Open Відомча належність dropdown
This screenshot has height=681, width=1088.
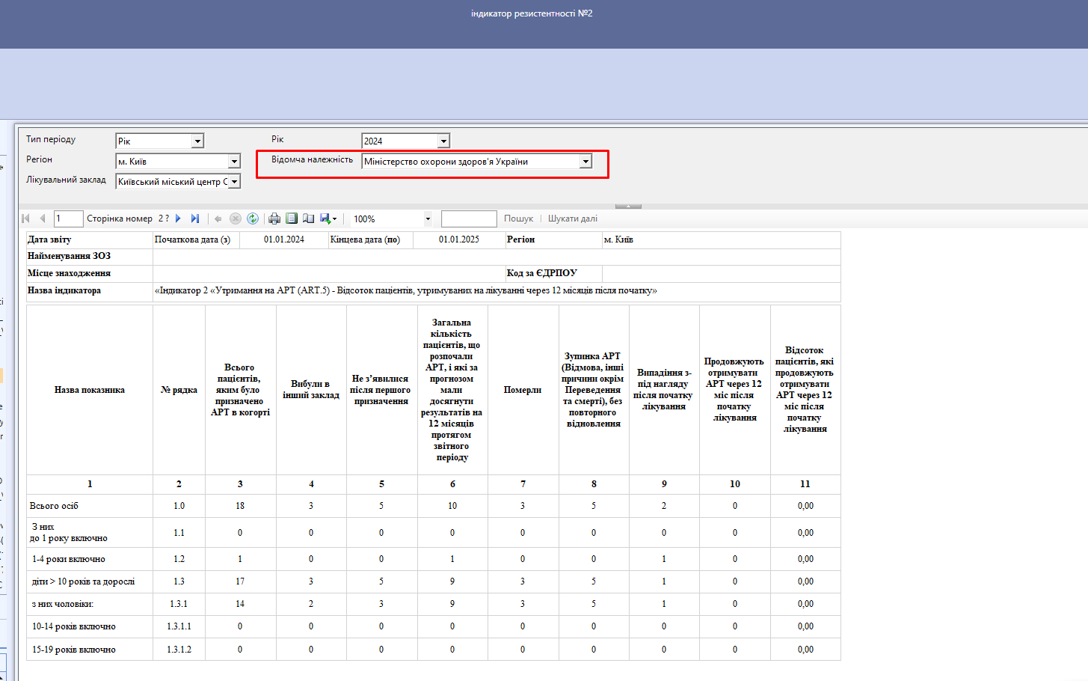tap(586, 162)
